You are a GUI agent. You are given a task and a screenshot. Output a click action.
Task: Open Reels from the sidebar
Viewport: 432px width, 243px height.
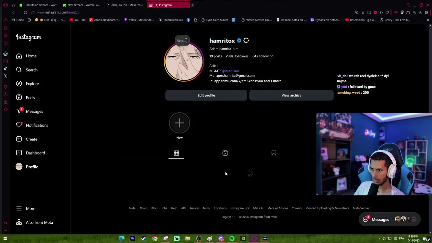pos(26,98)
